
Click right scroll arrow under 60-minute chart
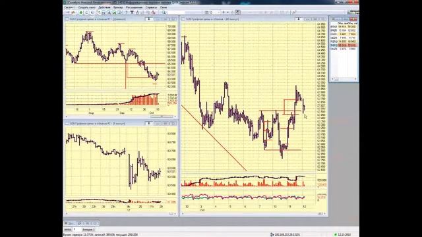[325, 213]
